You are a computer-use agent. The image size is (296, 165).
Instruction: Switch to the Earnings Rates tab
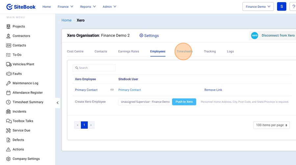click(129, 52)
